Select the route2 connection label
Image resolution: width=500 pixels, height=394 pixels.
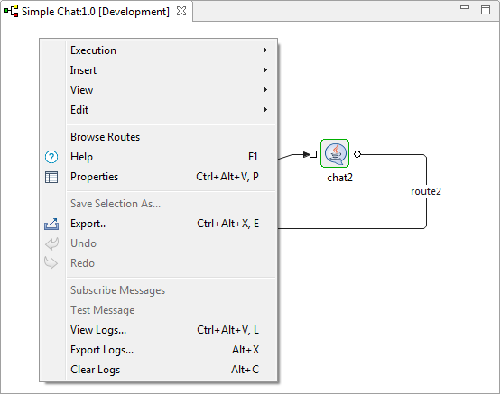426,191
